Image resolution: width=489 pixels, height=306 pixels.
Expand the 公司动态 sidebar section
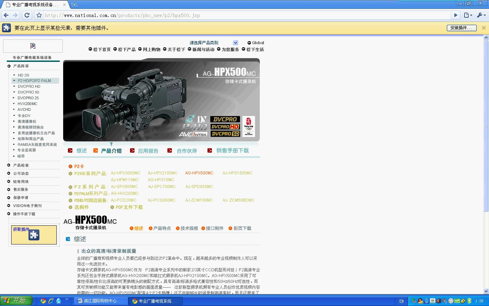pos(21,173)
